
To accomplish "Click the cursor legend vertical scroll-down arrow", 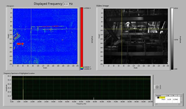I will pos(181,102).
